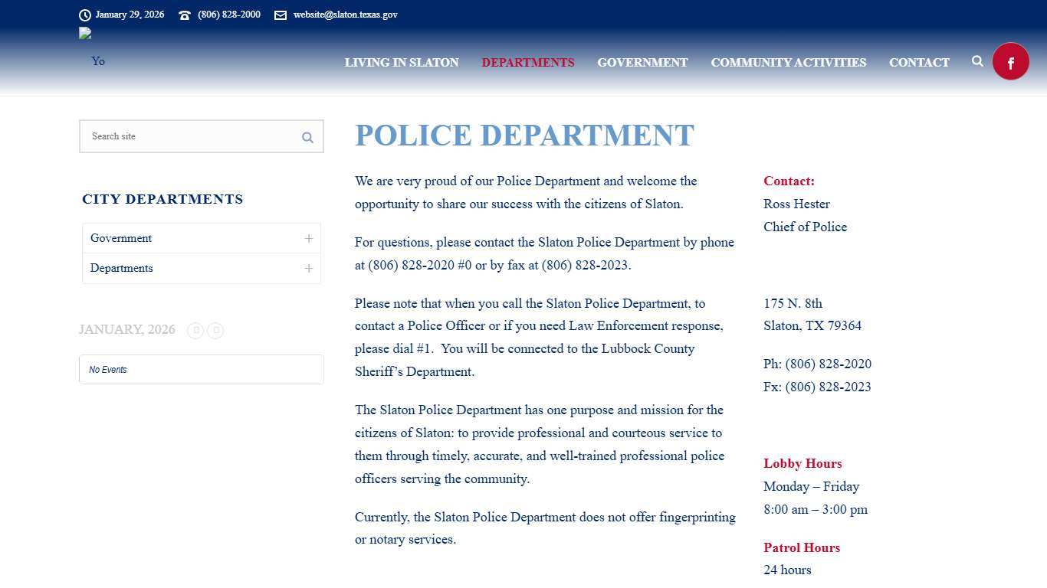Select the LIVING IN SLATON tab

coord(402,63)
